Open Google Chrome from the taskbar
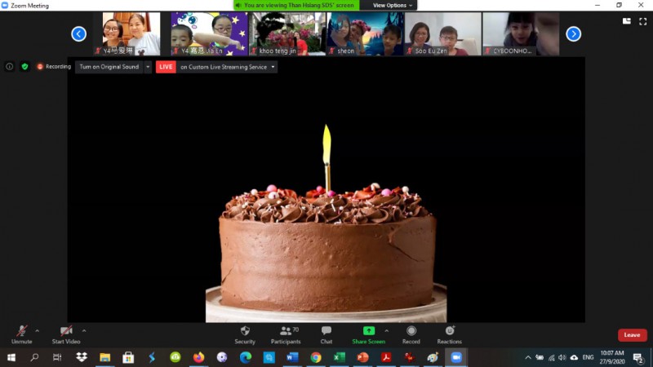653x367 pixels. (316, 357)
